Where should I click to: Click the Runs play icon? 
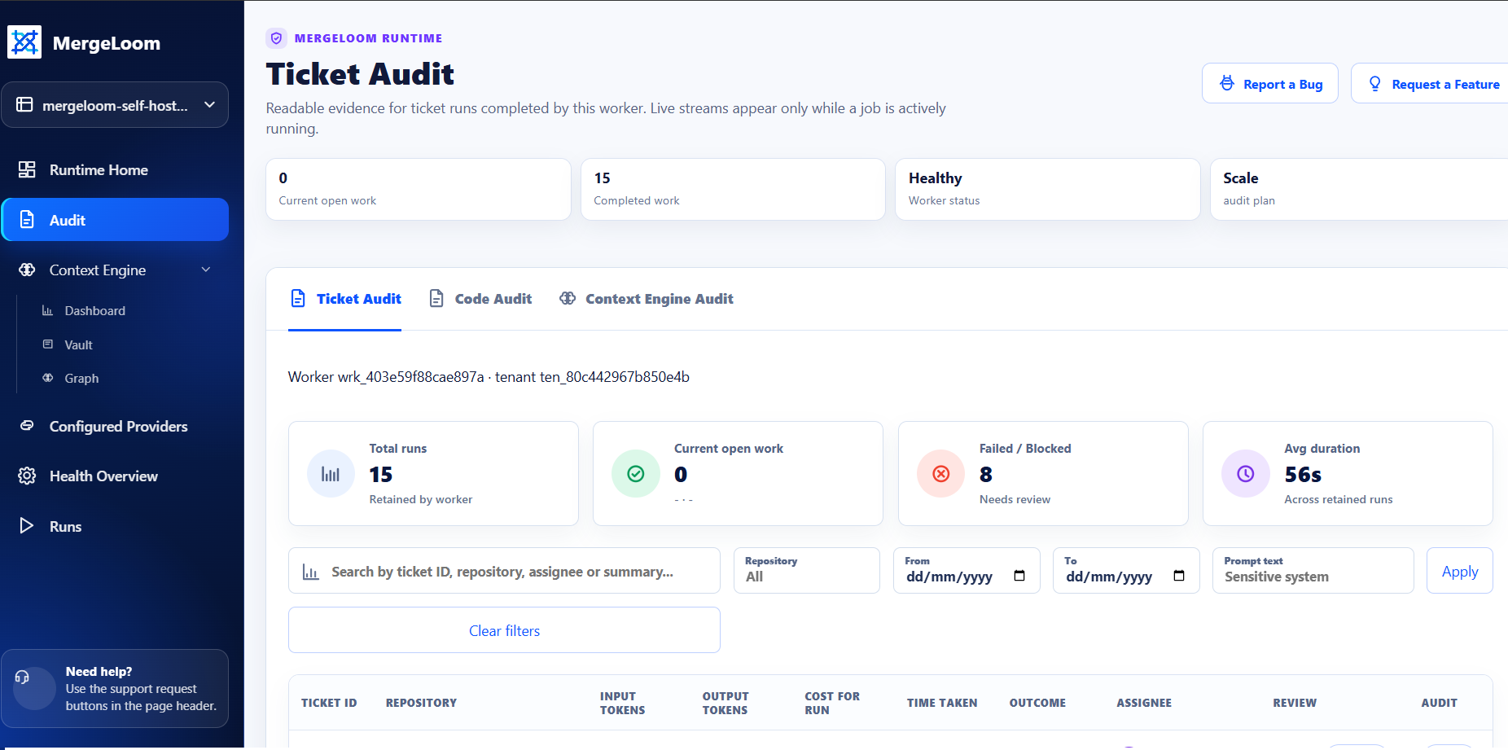point(27,525)
